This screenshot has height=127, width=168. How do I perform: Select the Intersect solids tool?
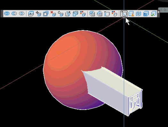click(22, 14)
